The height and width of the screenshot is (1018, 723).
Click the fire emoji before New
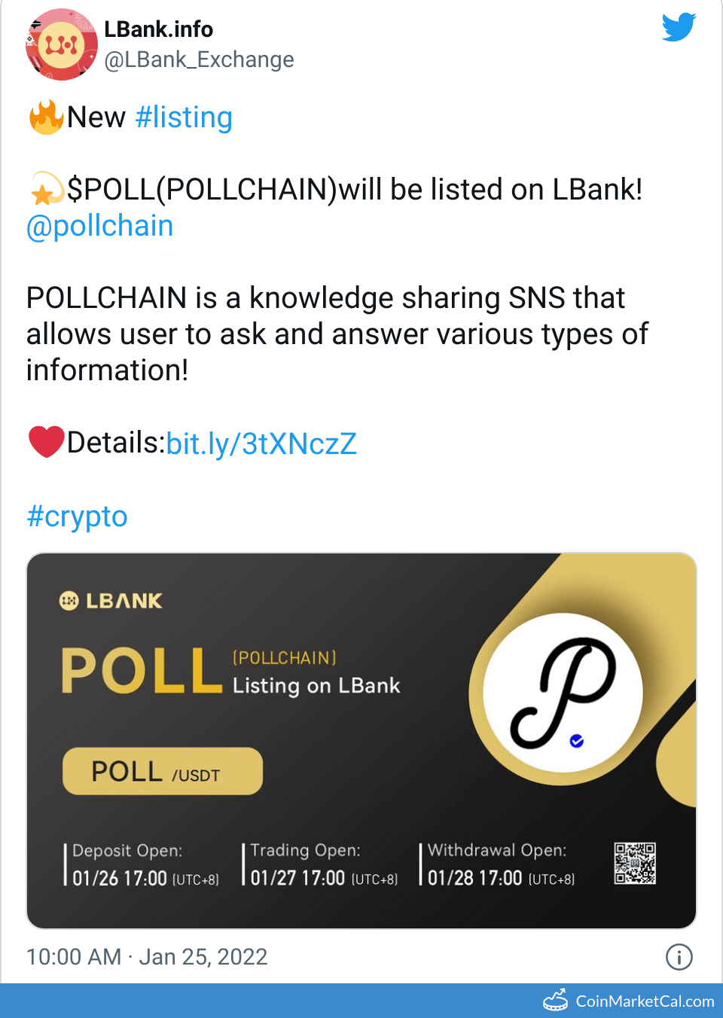(x=46, y=117)
